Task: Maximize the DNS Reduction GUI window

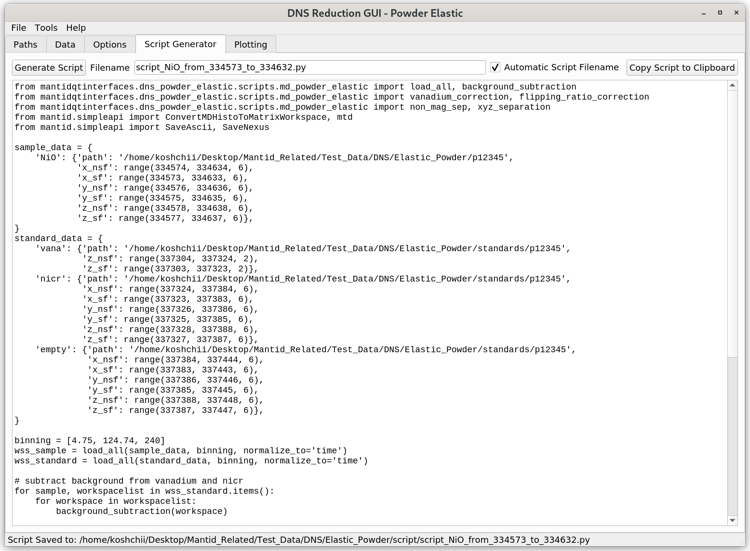Action: [x=720, y=13]
